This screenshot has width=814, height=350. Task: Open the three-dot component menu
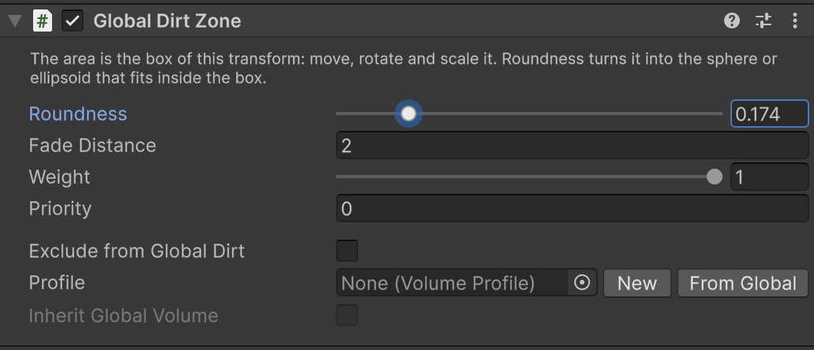point(795,20)
